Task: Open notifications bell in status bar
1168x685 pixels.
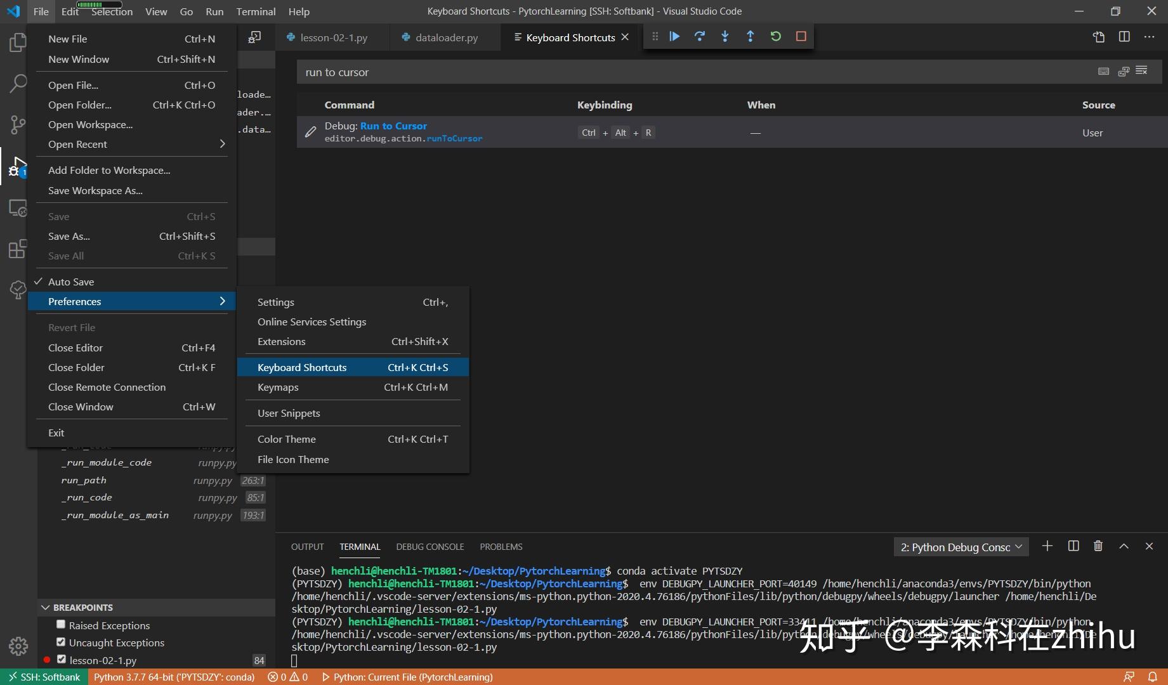Action: [x=1153, y=677]
